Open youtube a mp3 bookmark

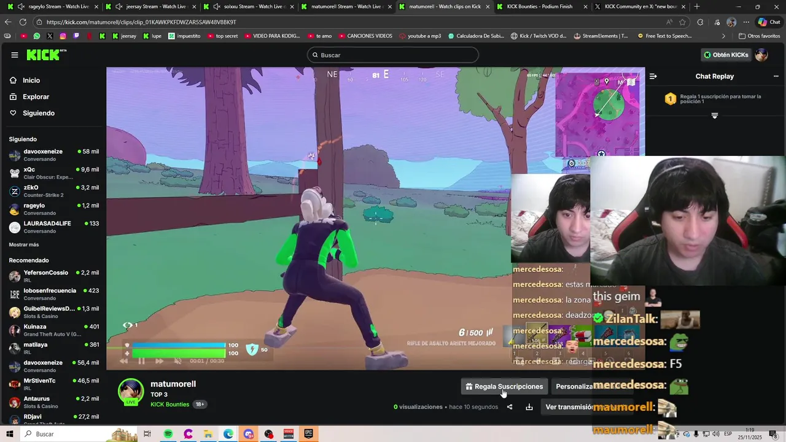tap(420, 36)
